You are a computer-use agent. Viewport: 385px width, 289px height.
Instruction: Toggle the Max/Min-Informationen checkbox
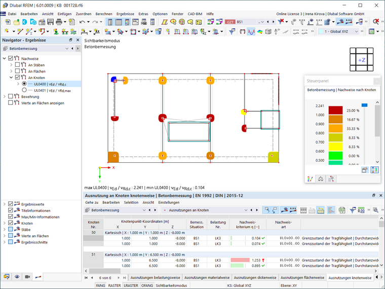(x=10, y=217)
